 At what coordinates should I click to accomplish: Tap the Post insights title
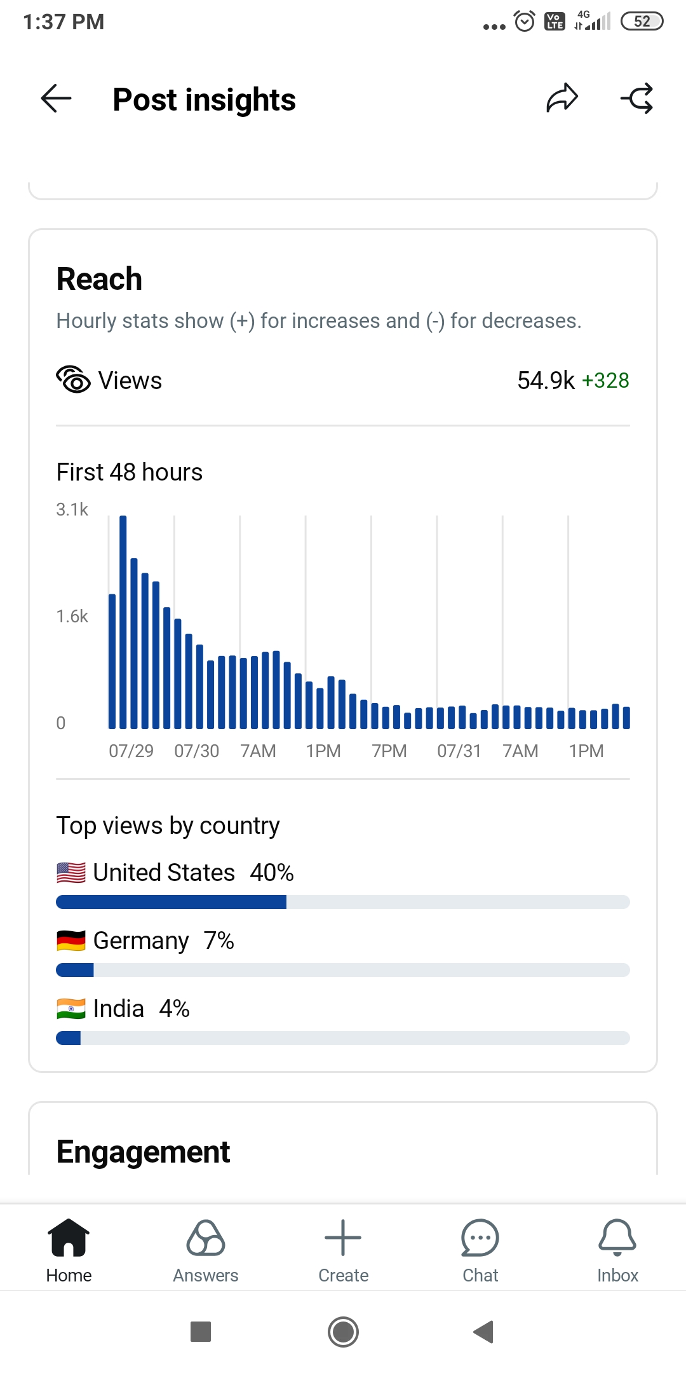pos(204,100)
